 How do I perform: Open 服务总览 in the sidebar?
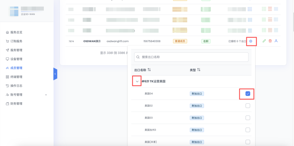(x=16, y=32)
